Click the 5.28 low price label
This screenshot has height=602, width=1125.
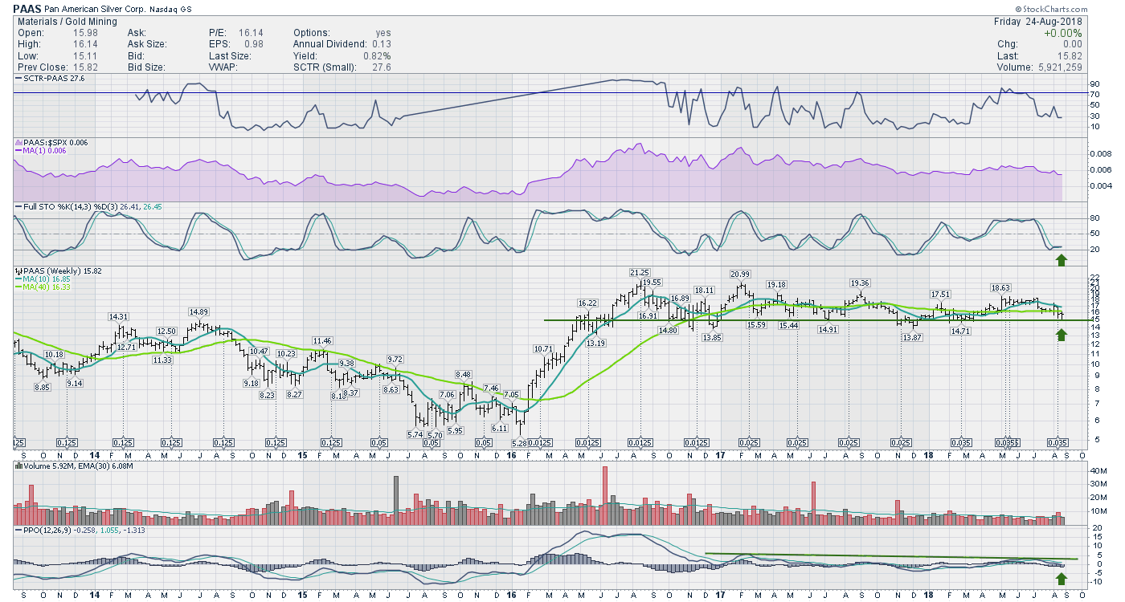pos(518,443)
